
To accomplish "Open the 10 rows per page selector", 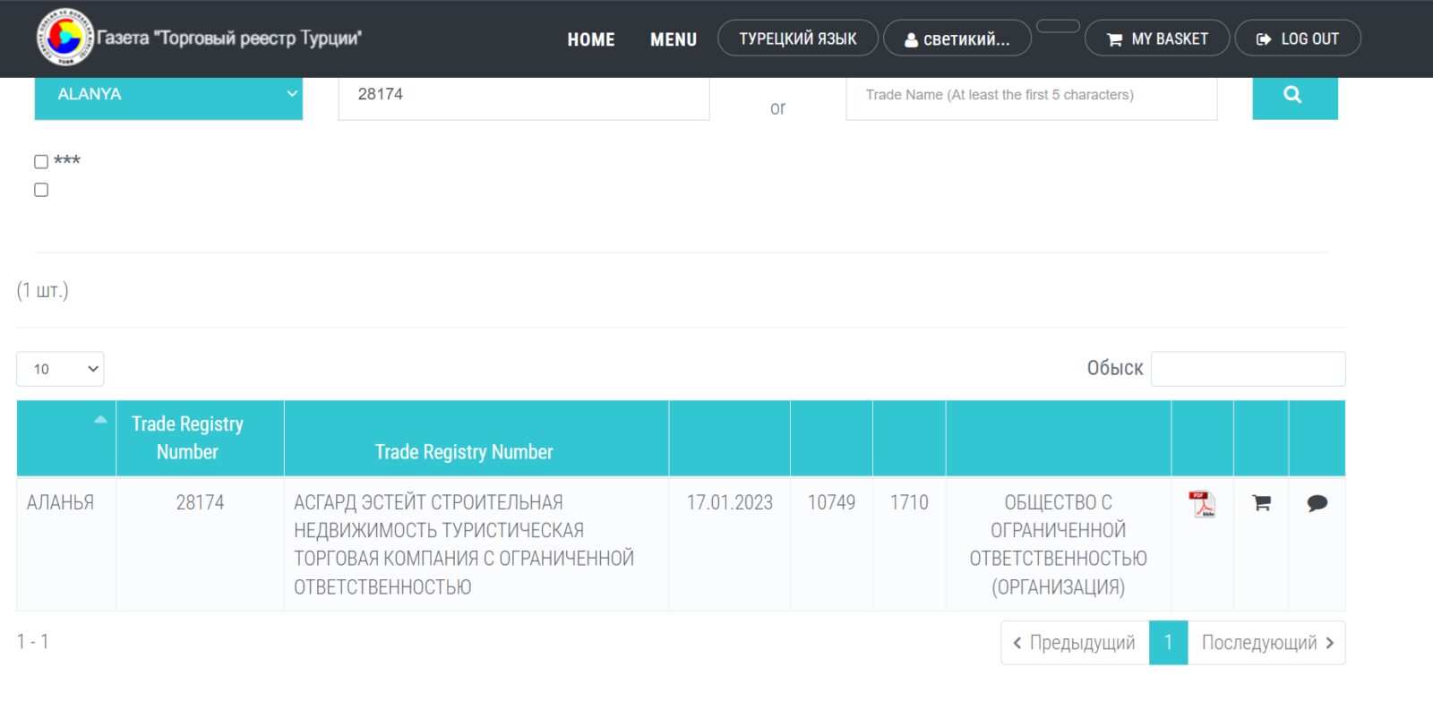I will pos(60,369).
